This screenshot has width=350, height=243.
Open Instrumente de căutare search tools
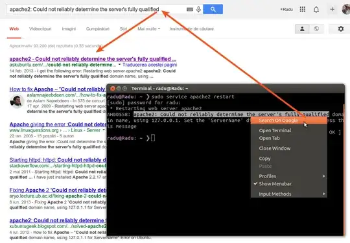191,29
